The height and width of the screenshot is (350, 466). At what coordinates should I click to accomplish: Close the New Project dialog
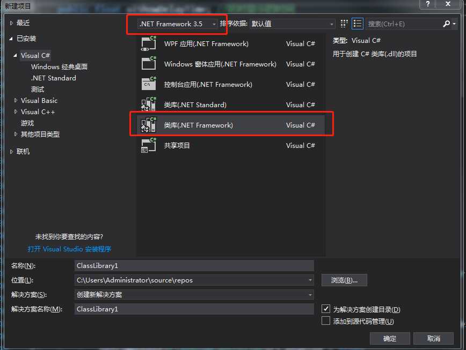(448, 4)
